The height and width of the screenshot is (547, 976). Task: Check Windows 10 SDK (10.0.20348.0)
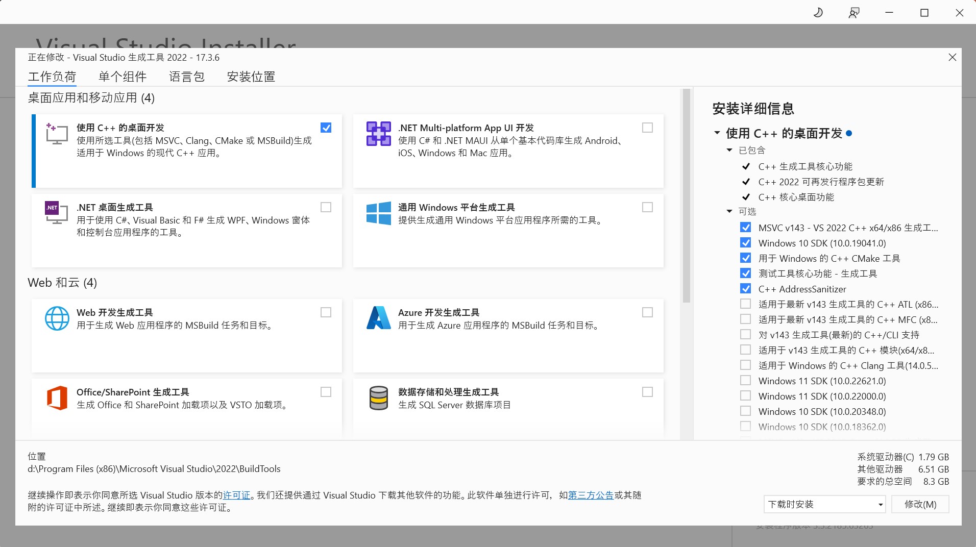(745, 411)
